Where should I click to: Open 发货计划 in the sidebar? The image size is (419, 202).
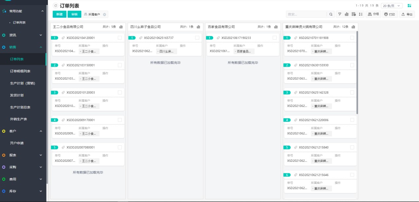tap(17, 95)
